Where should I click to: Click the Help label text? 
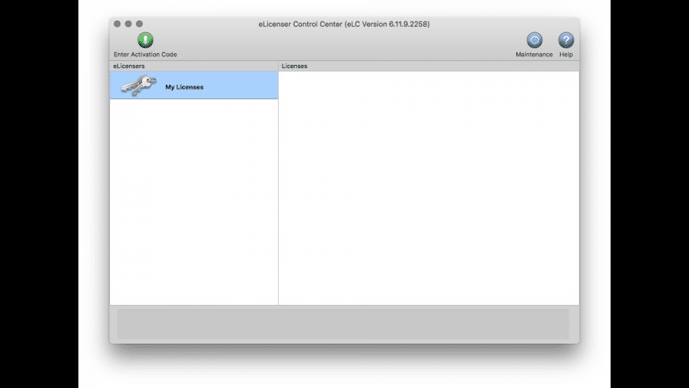pyautogui.click(x=566, y=55)
